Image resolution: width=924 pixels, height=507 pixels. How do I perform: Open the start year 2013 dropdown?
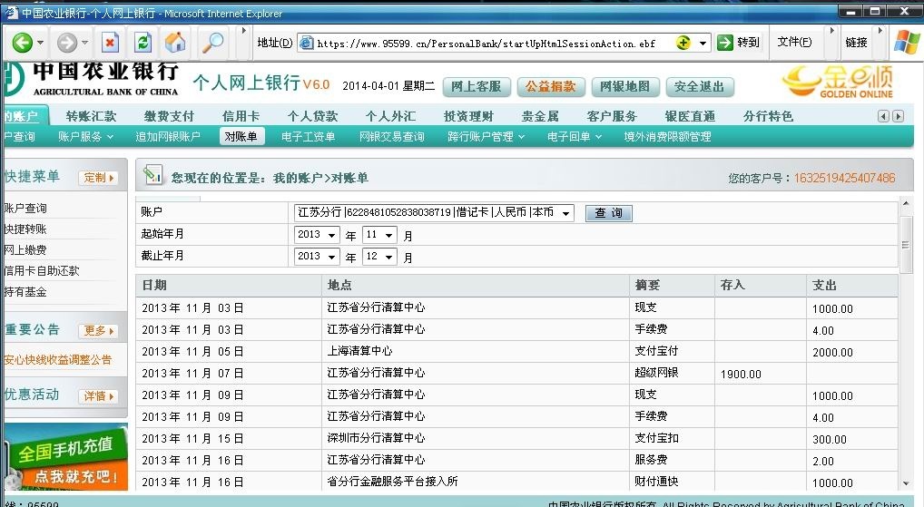[331, 235]
